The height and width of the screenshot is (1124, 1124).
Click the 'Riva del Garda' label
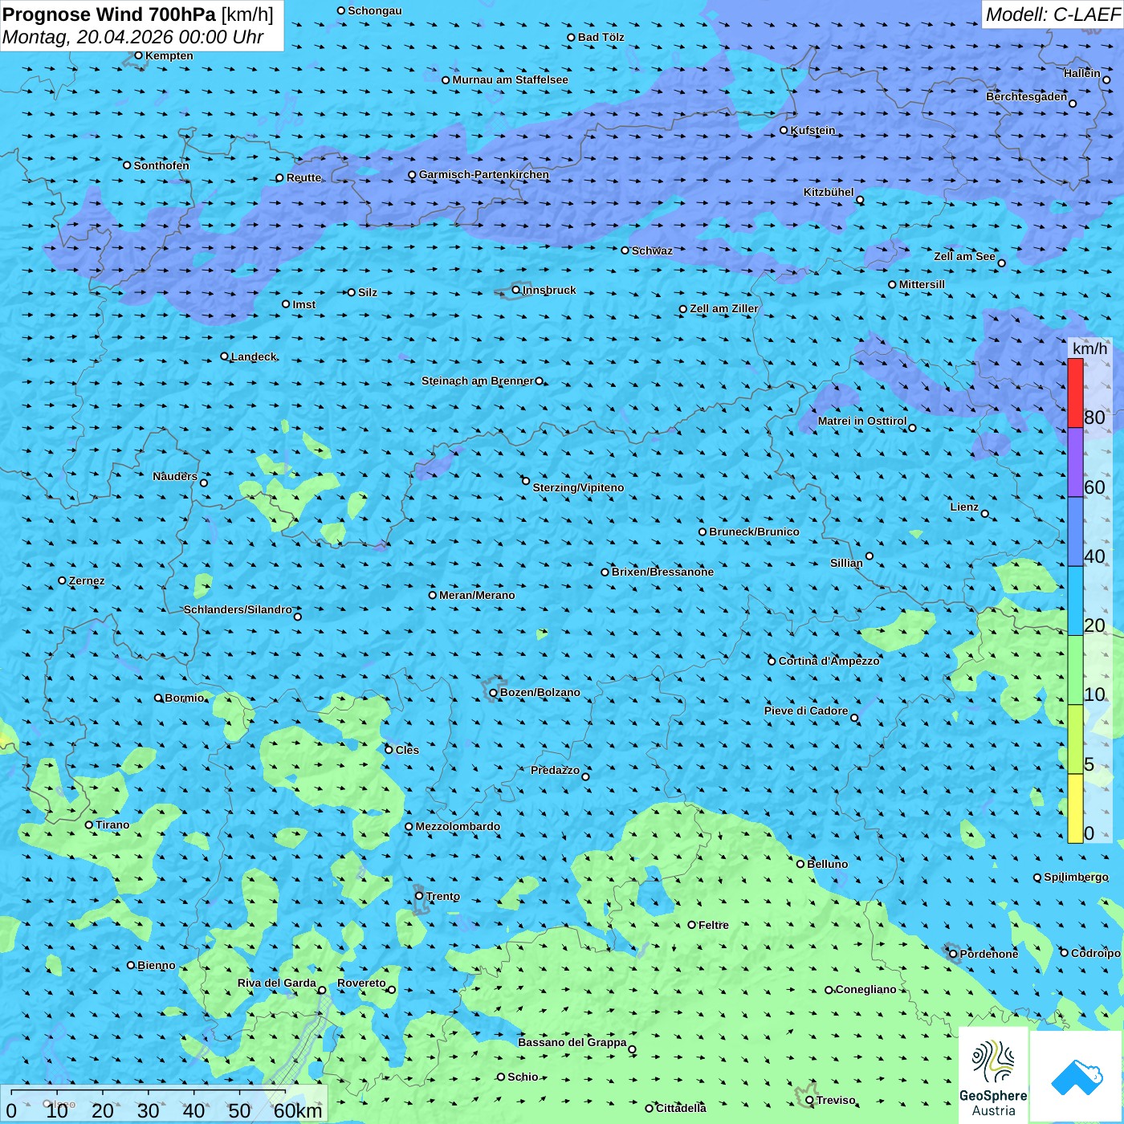coord(277,983)
